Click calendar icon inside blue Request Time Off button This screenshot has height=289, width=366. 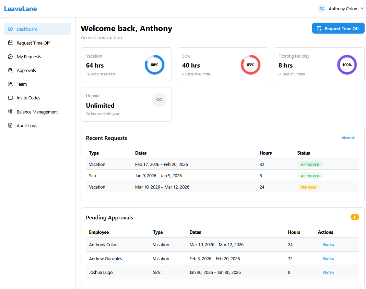coord(319,28)
